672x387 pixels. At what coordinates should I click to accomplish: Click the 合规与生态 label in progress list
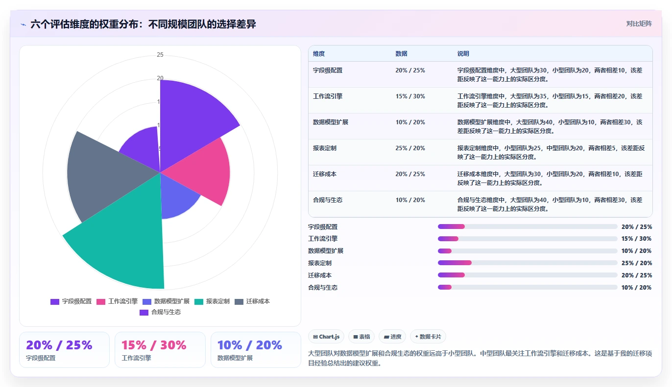(x=323, y=287)
